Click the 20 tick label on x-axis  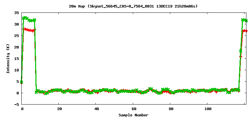[x=59, y=109]
